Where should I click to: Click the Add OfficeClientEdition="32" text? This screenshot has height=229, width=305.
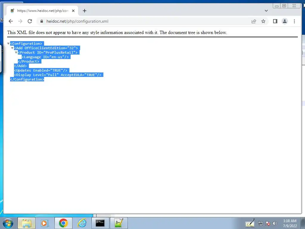pyautogui.click(x=46, y=48)
